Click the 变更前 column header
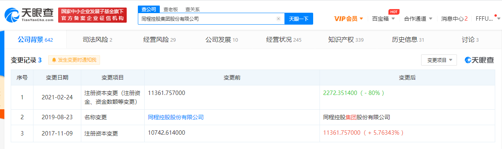The height and width of the screenshot is (149, 502). coord(232,77)
